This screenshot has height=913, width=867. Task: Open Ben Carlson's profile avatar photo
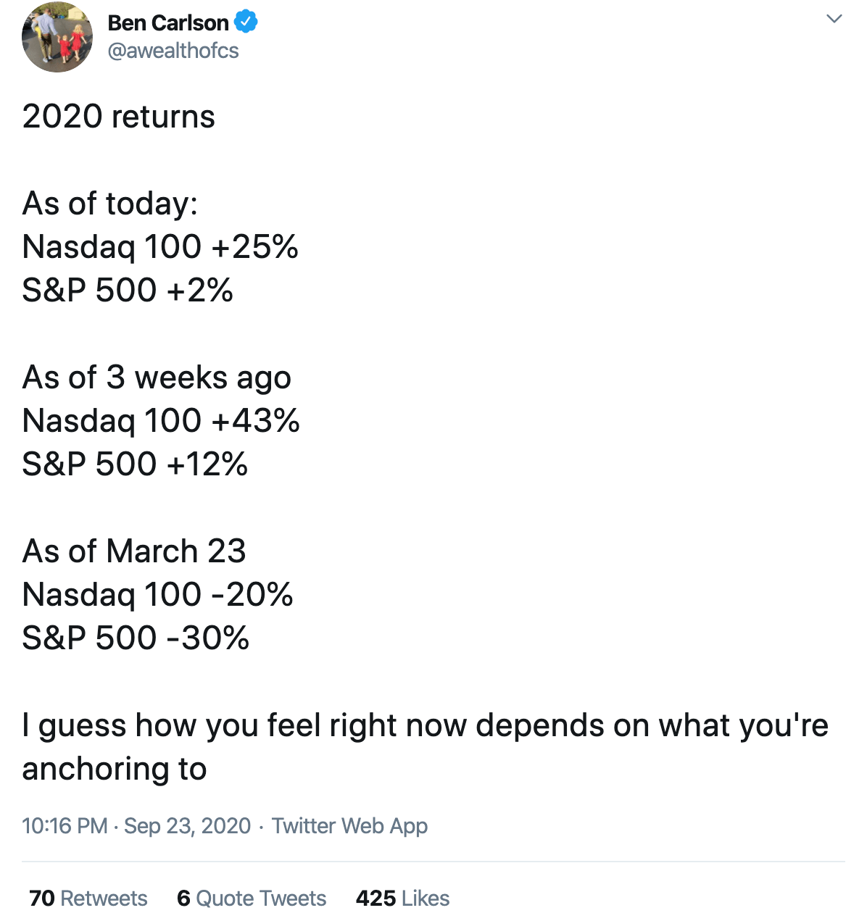pyautogui.click(x=57, y=37)
